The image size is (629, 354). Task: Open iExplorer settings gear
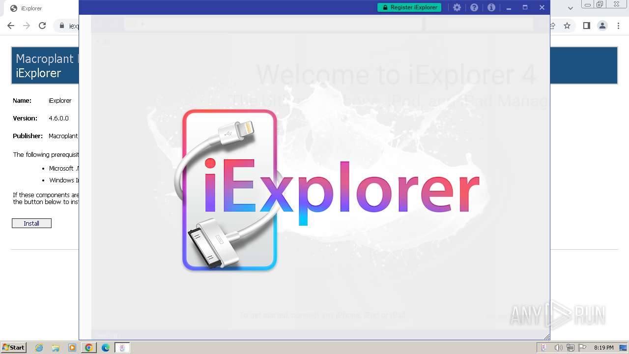coord(457,7)
